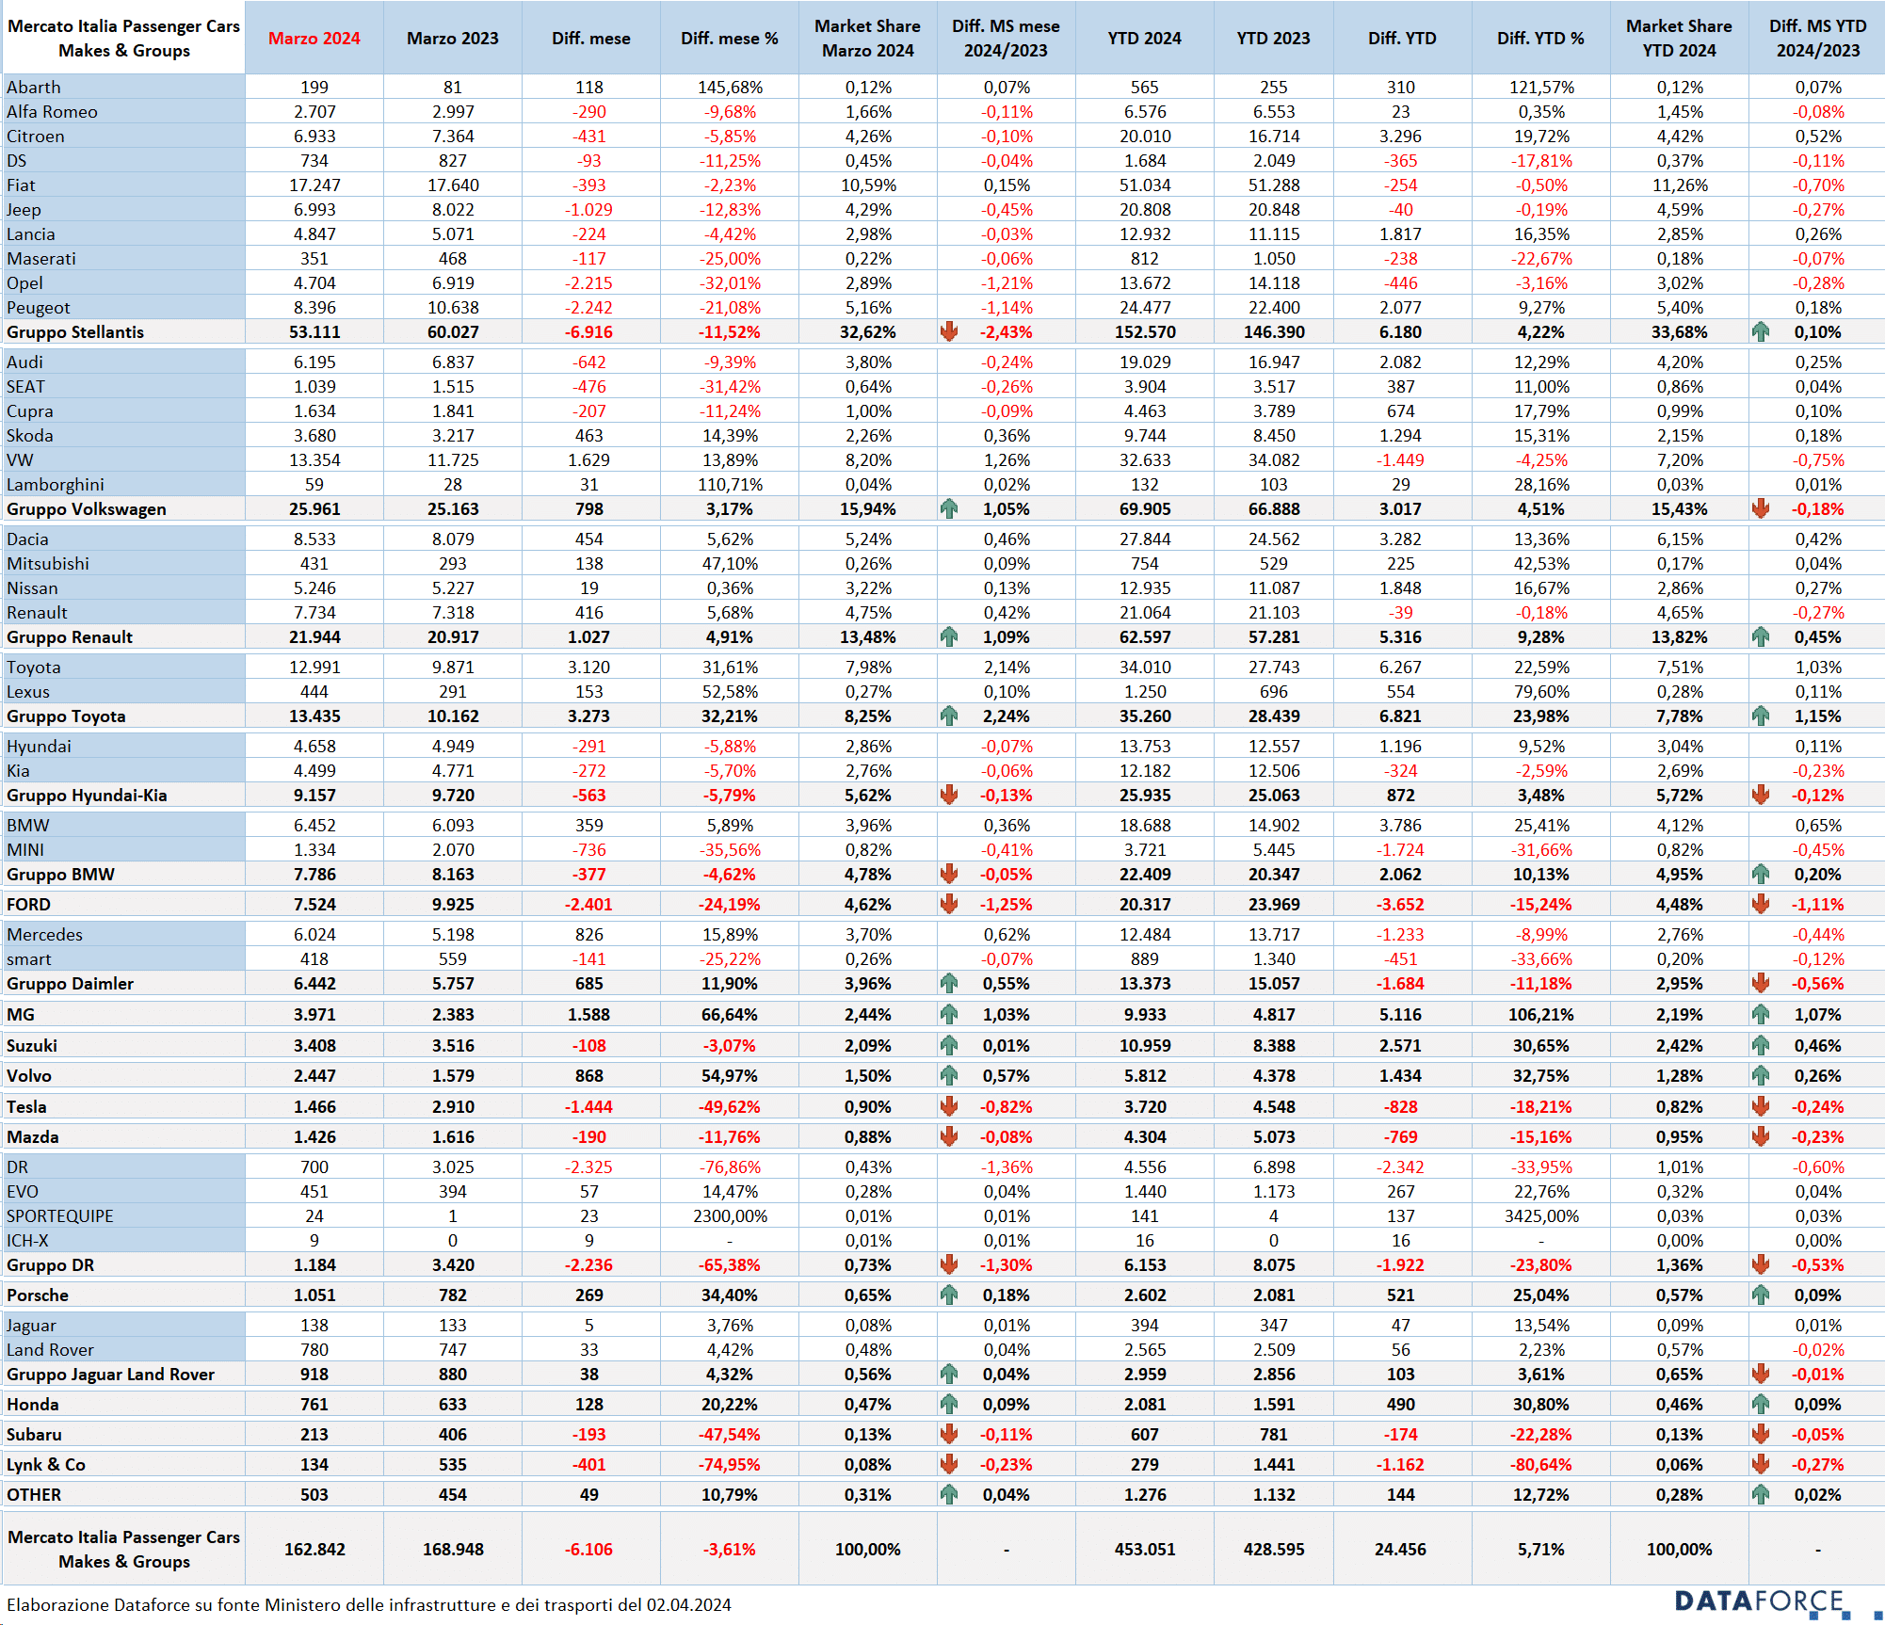Click the red arrow beside Subaru -0,11%
This screenshot has height=1625, width=1885.
[949, 1434]
